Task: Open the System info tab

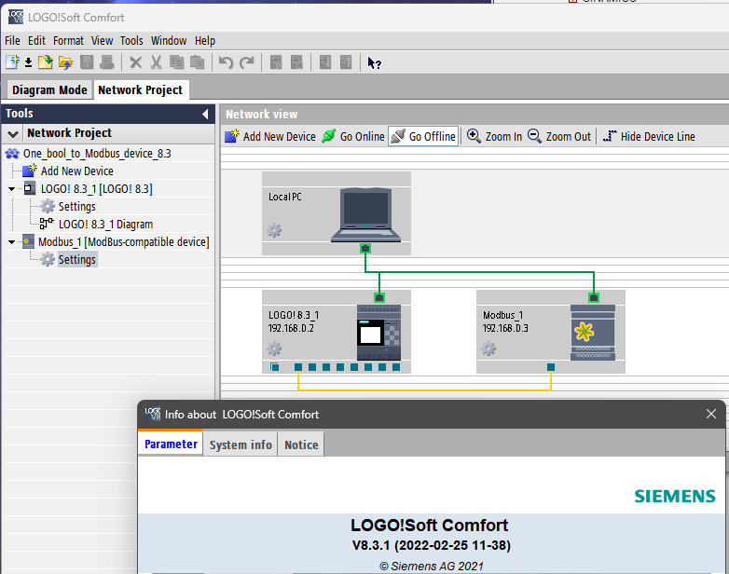Action: click(241, 444)
